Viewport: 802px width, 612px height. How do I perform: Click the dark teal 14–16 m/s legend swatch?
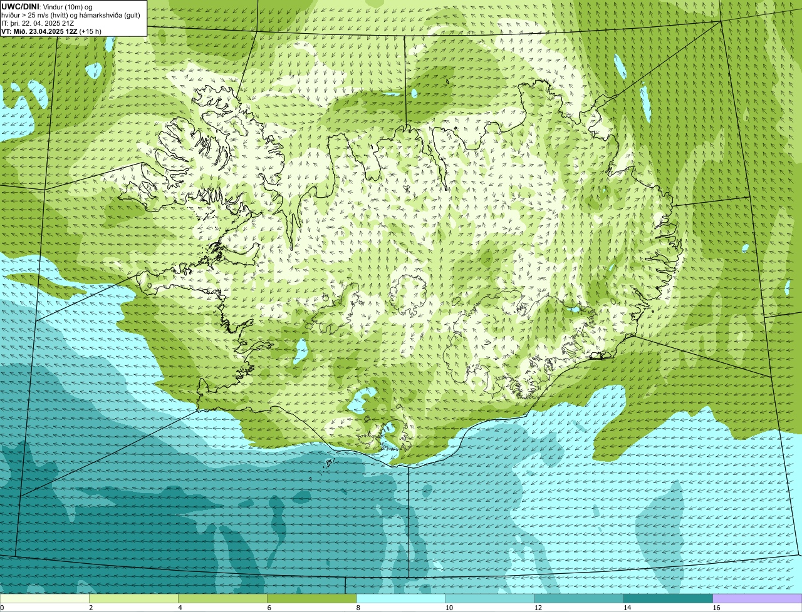point(668,599)
